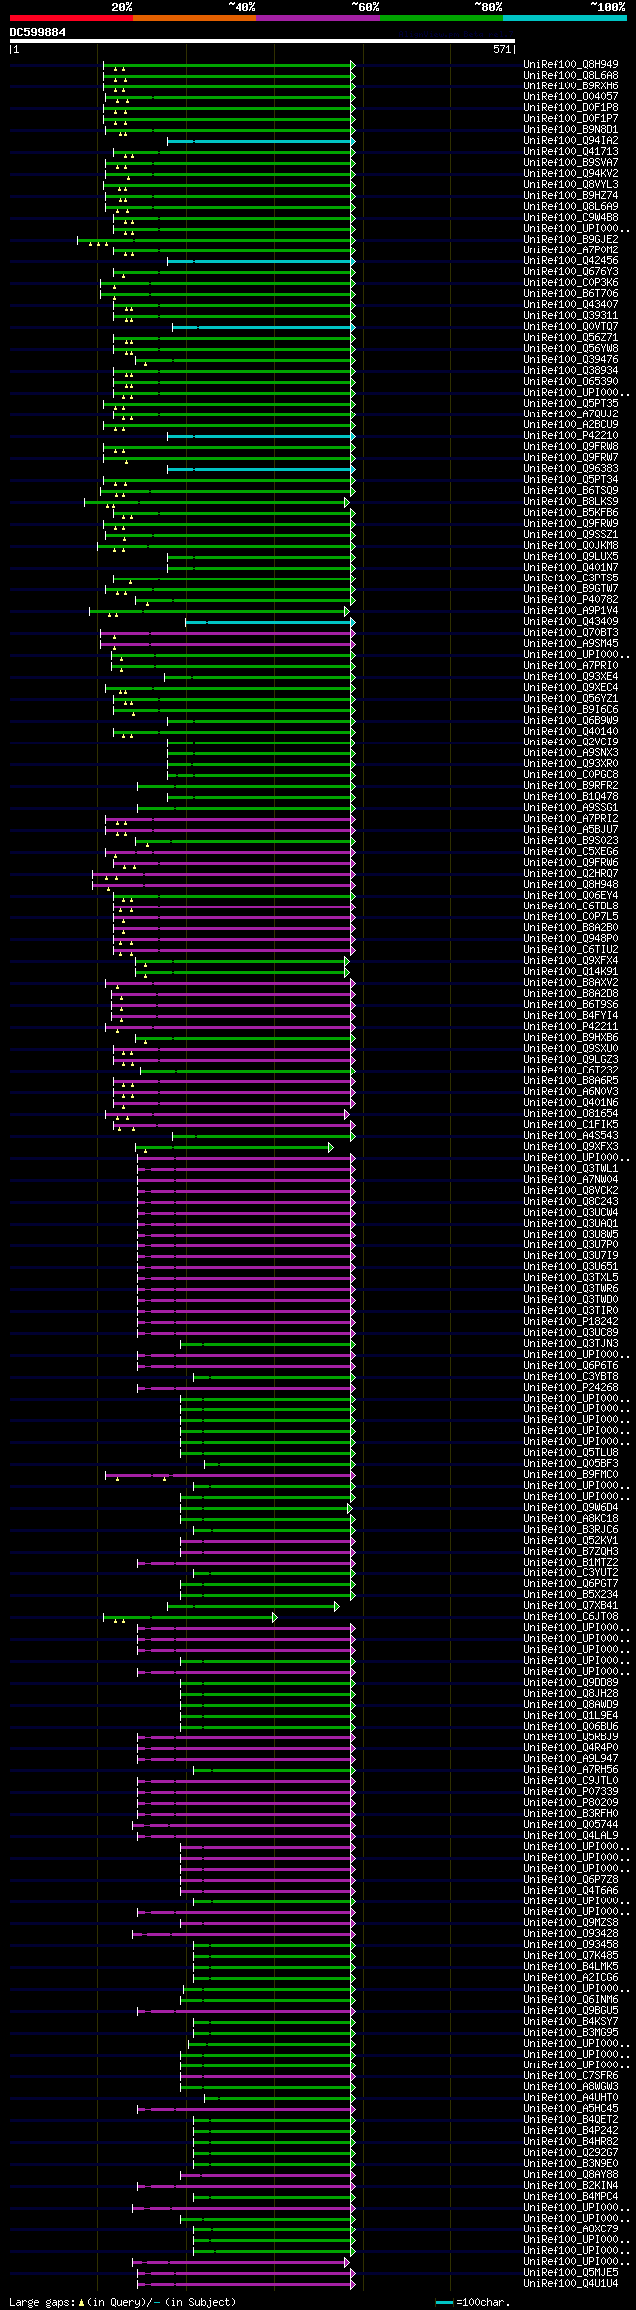Click the cyan 100% identity legend bar
This screenshot has height=2310, width=636.
564,17
